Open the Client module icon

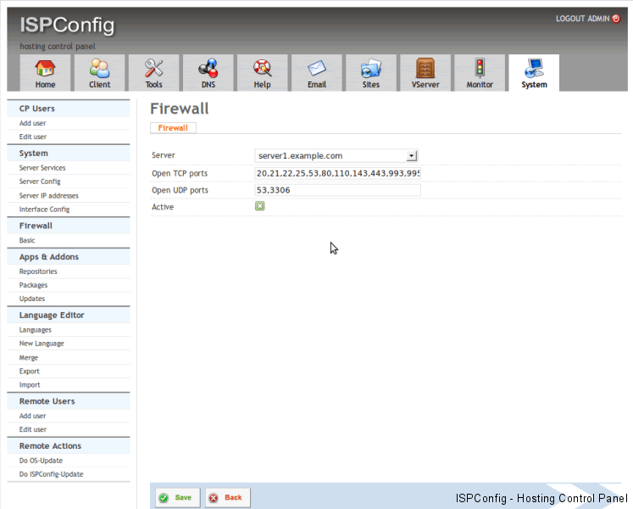point(99,69)
